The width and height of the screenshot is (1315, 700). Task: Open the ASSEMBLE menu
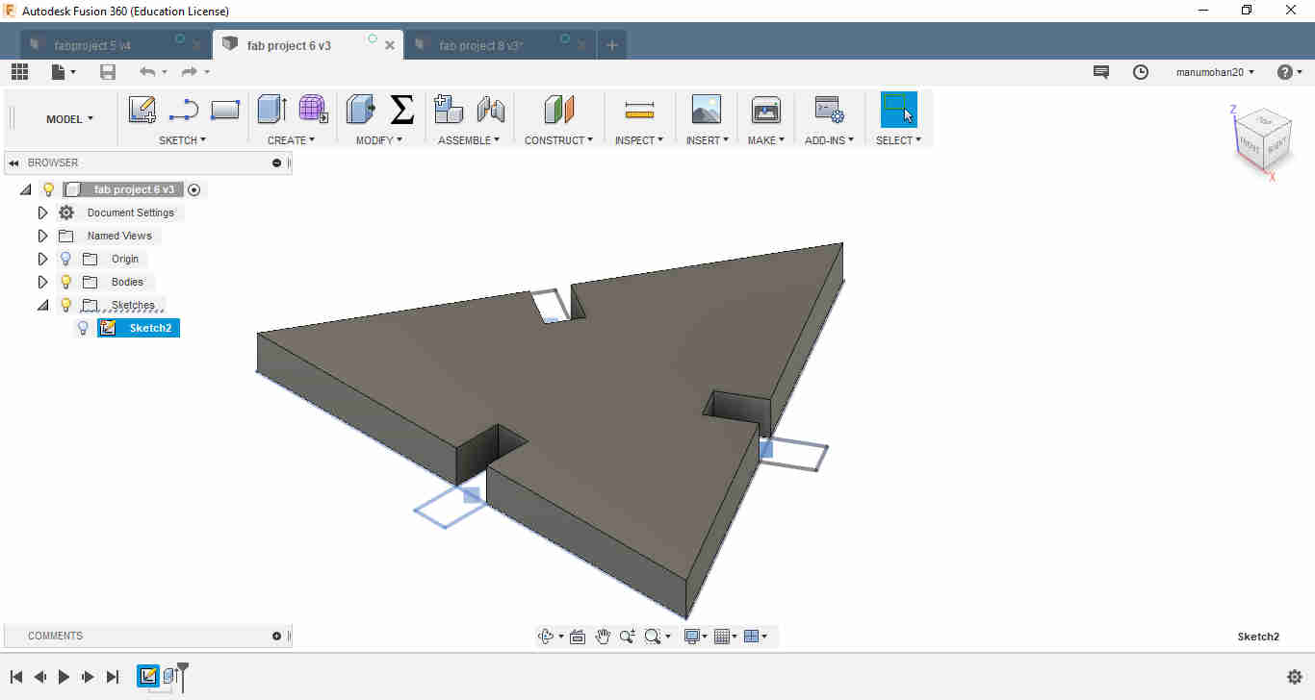[x=469, y=140]
